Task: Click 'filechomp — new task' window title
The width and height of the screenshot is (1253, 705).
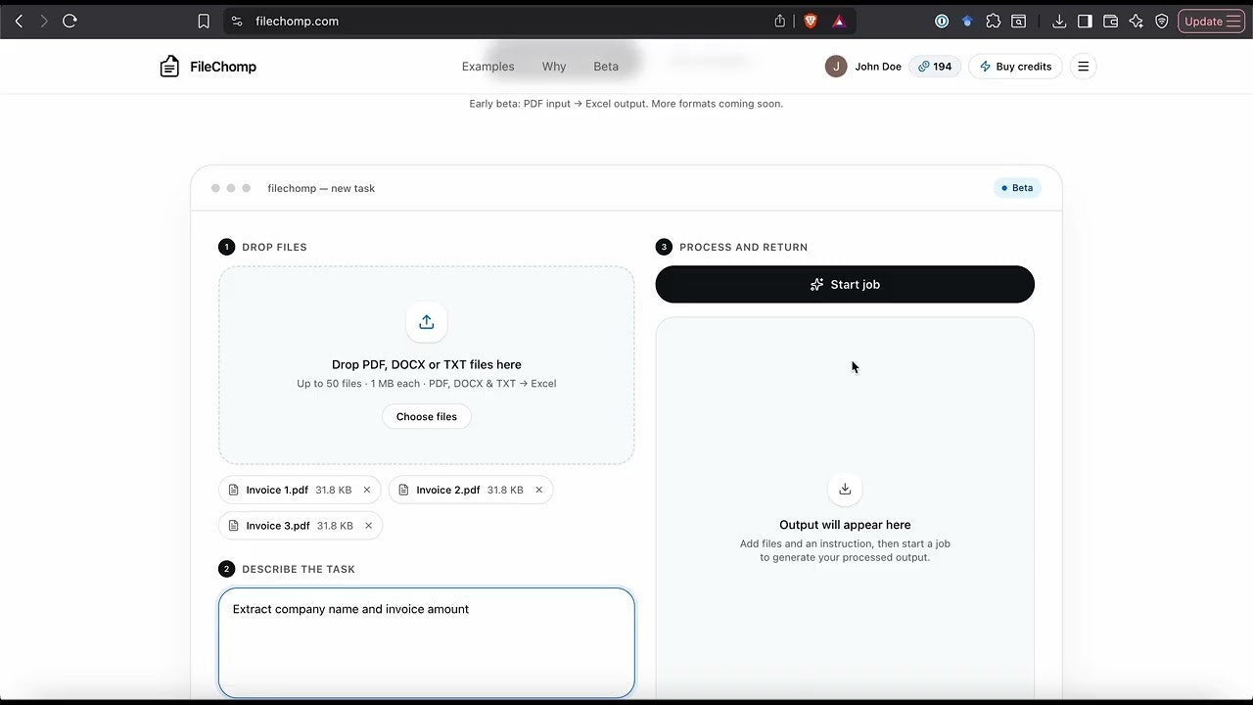Action: (x=321, y=188)
